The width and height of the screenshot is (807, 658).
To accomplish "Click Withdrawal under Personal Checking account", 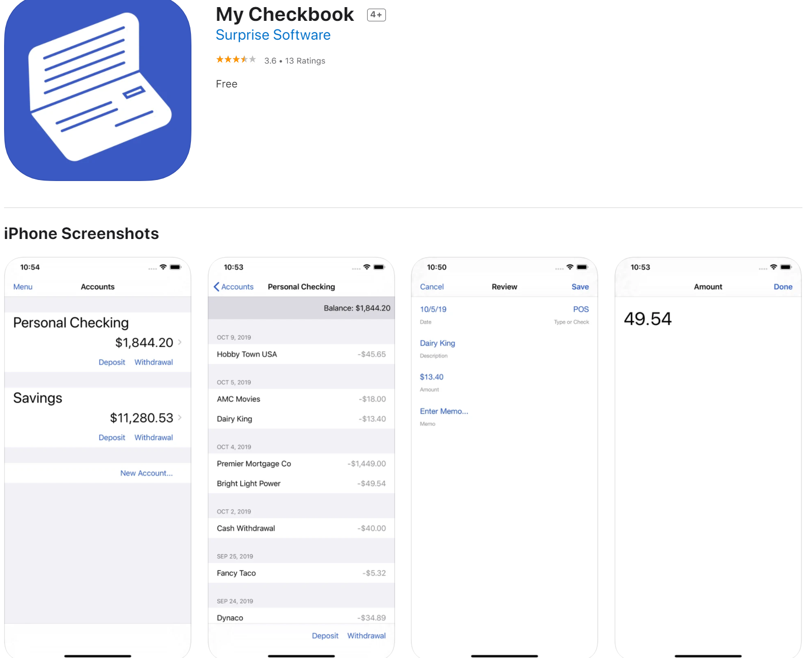I will (154, 362).
